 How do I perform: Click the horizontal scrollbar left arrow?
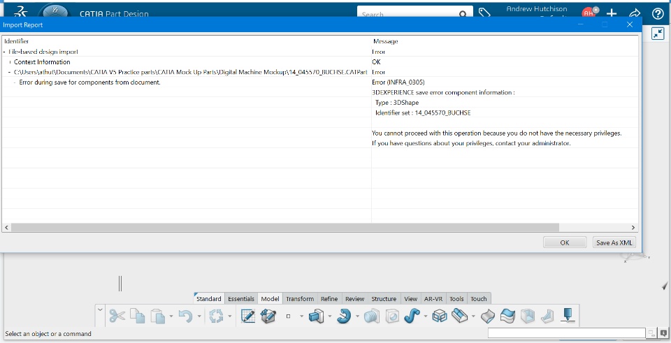6,228
